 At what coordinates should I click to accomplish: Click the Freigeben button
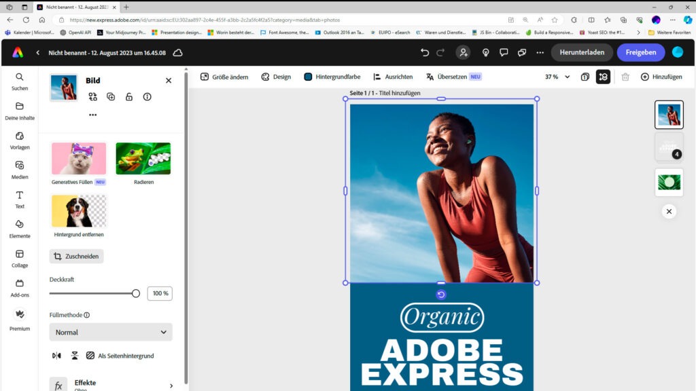click(640, 52)
